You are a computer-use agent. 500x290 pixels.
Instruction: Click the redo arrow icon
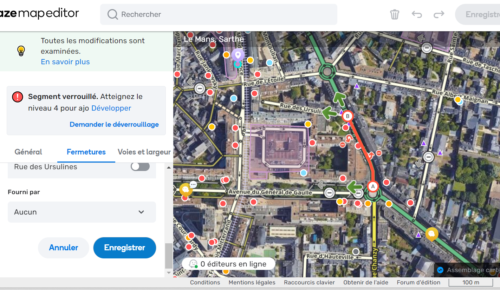[x=439, y=14]
